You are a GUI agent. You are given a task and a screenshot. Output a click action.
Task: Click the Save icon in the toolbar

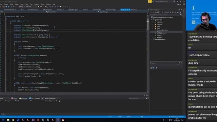(x=6, y=7)
